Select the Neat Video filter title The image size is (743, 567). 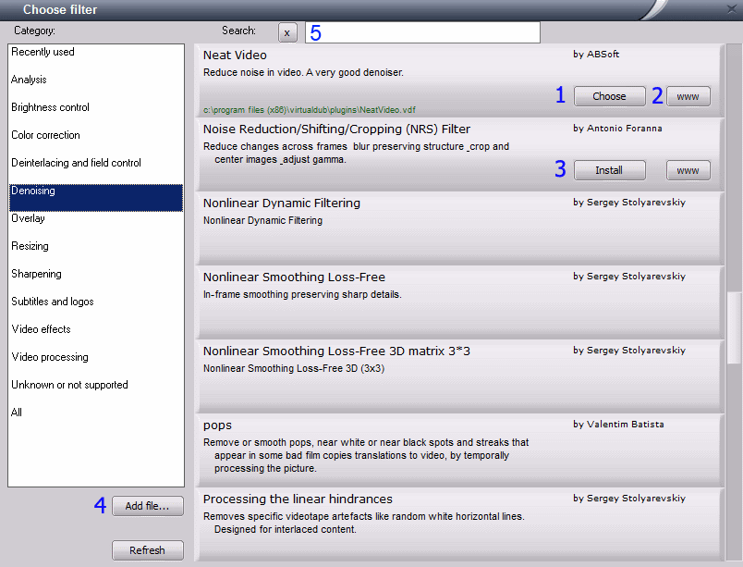point(235,55)
